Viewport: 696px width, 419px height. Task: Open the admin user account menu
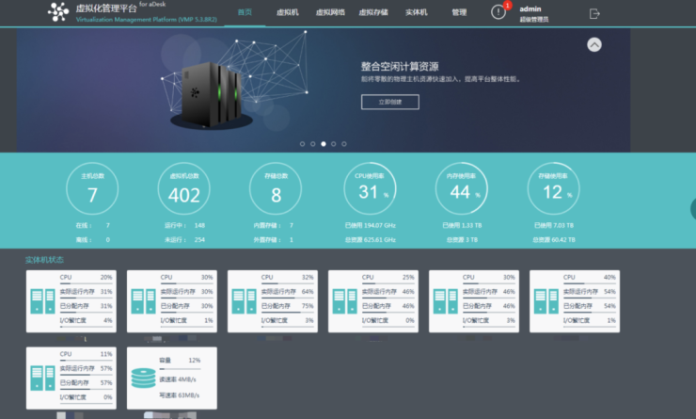(534, 12)
